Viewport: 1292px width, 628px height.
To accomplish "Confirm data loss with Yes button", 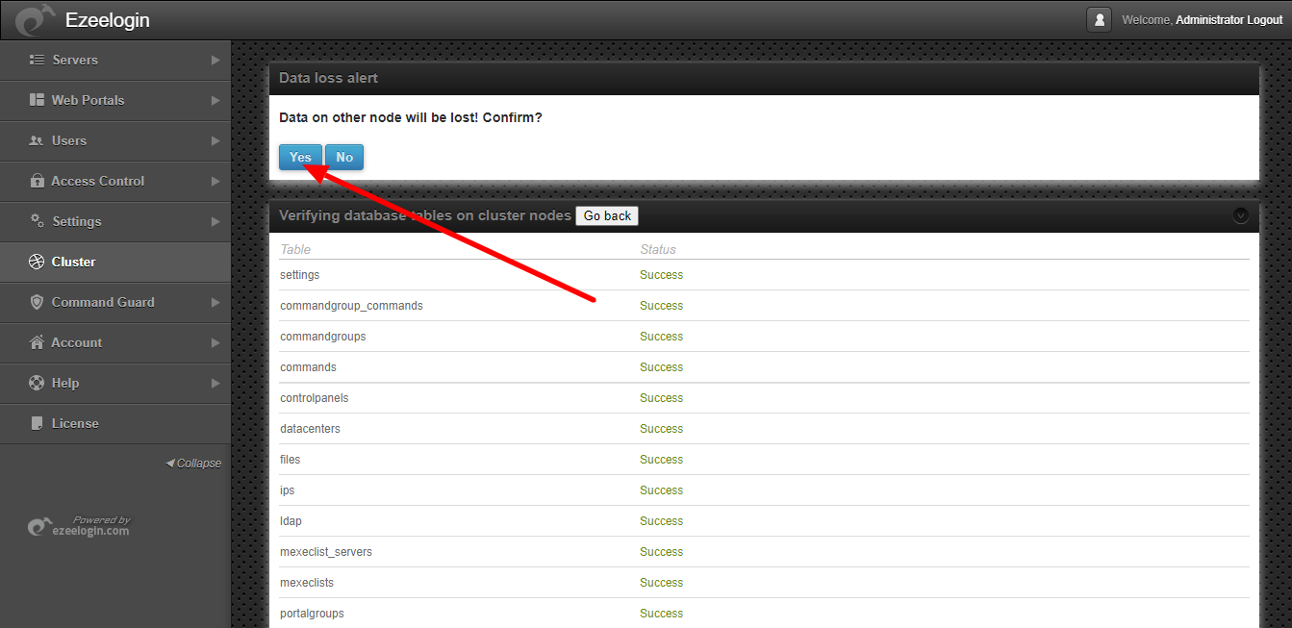I will [300, 158].
